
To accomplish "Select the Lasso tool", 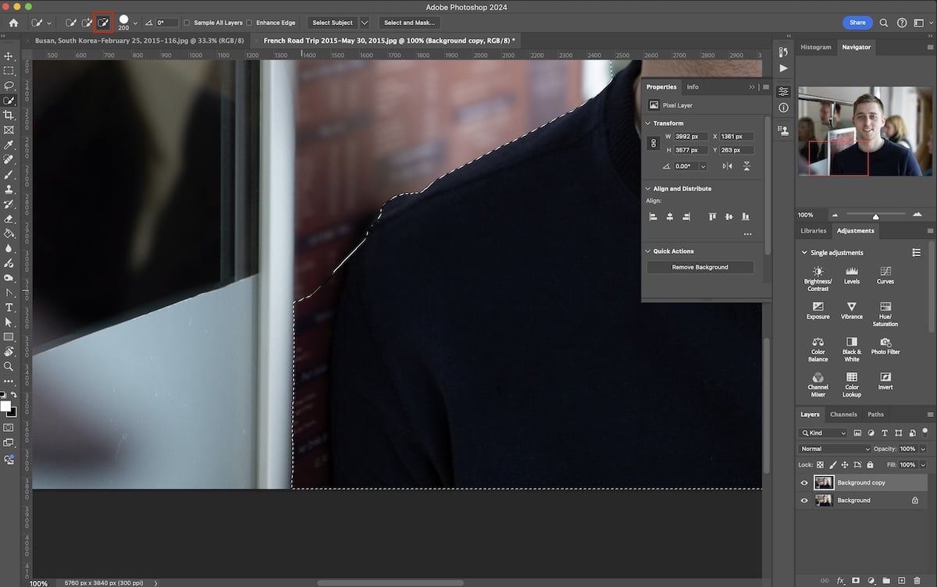I will (9, 85).
